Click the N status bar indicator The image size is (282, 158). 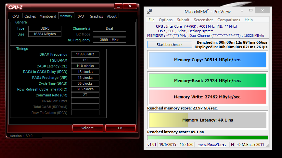[232, 144]
